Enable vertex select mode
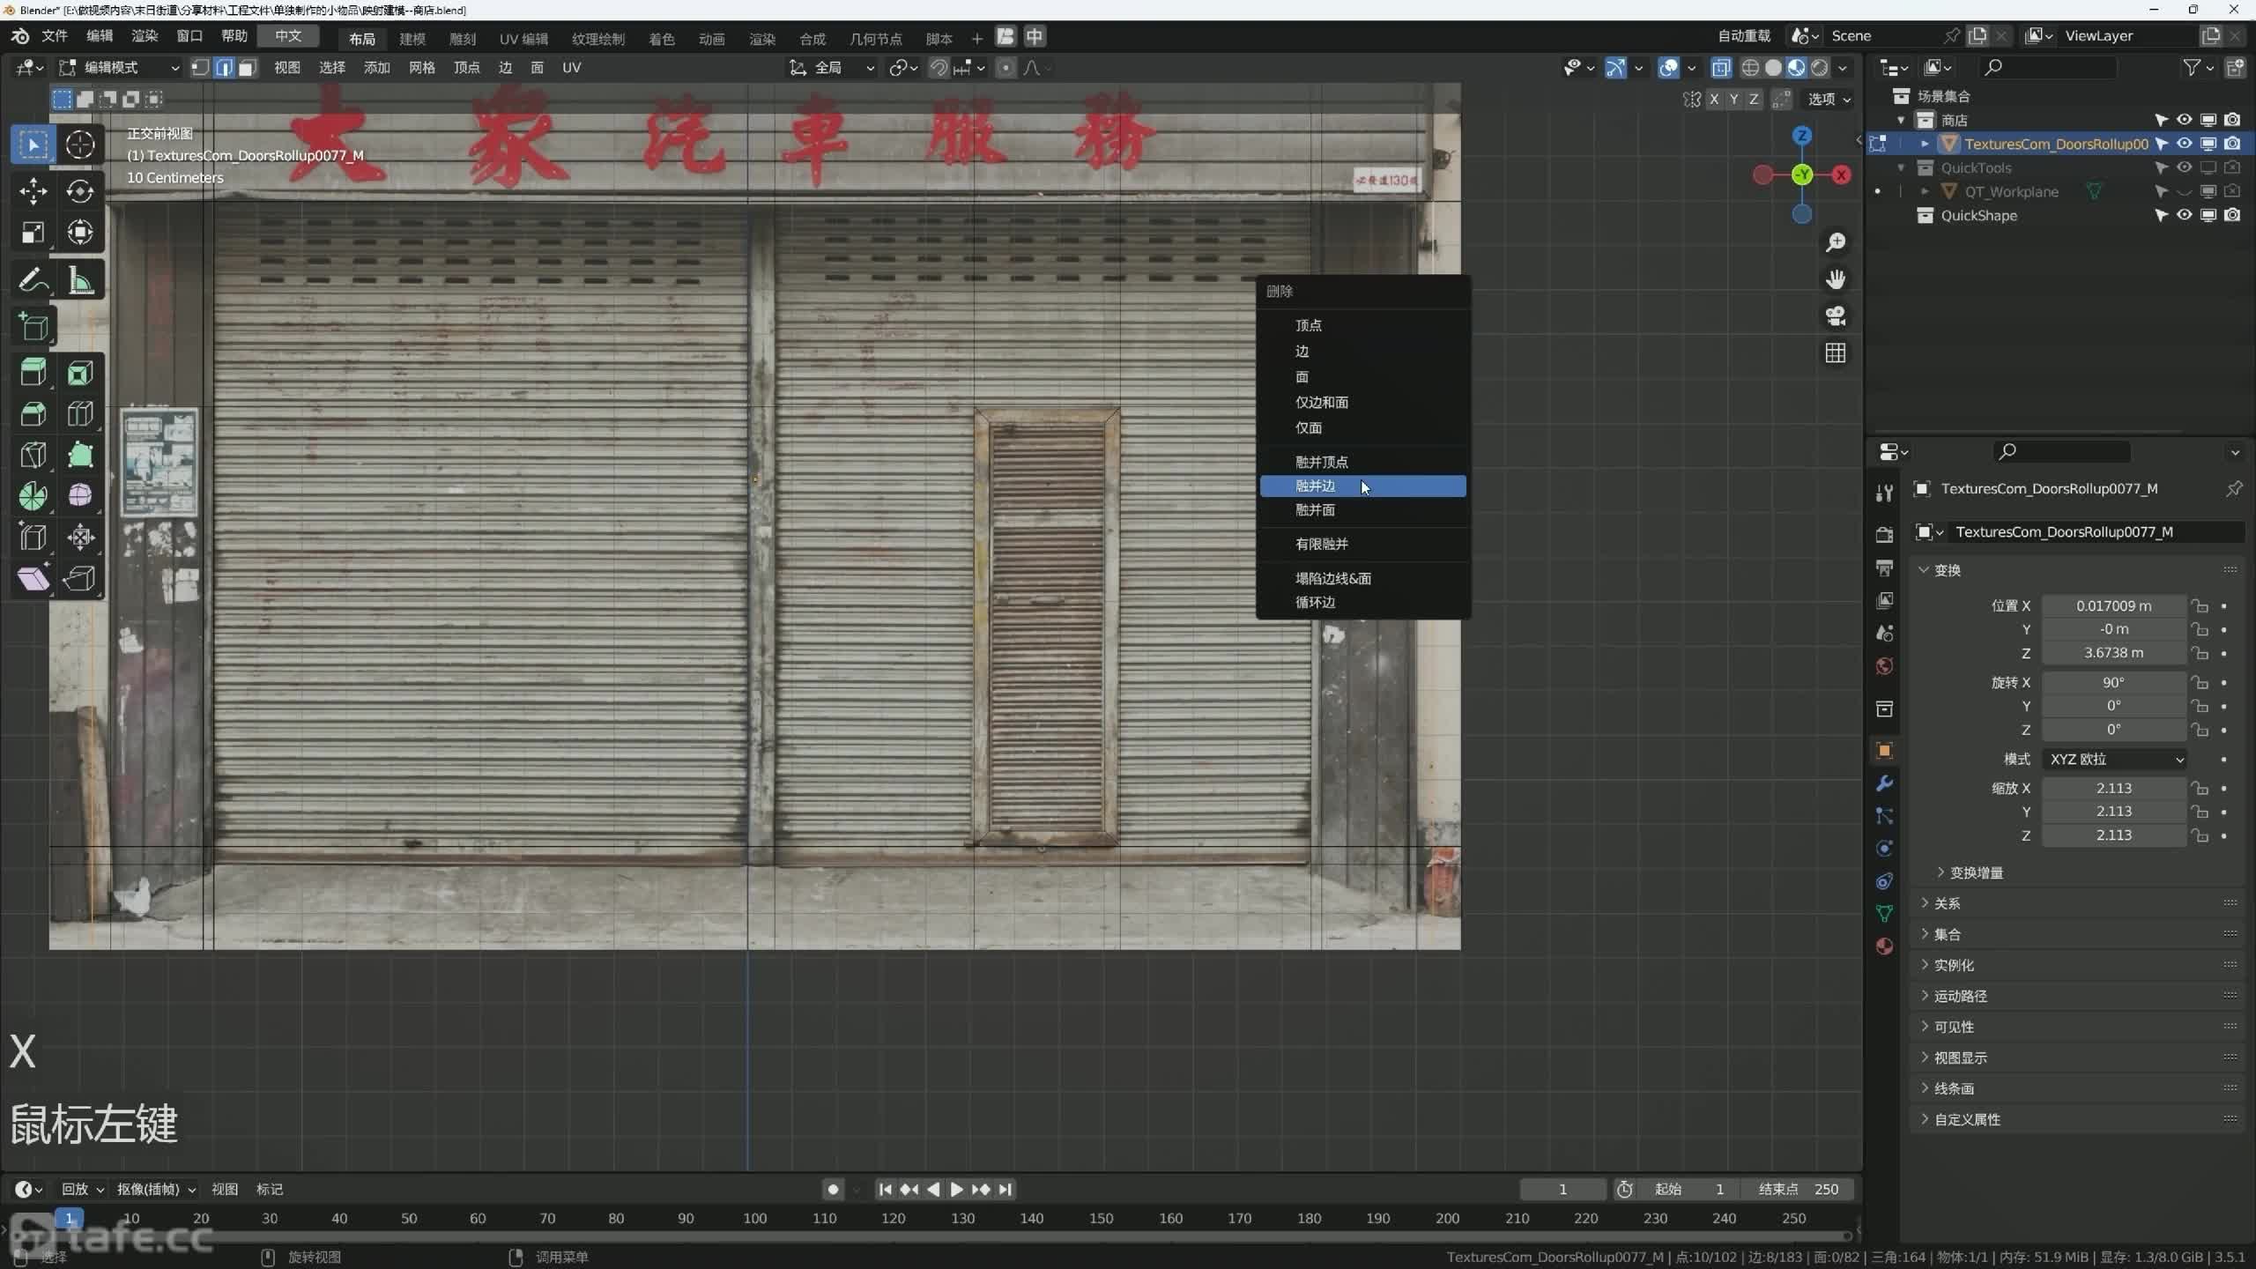 pos(201,68)
